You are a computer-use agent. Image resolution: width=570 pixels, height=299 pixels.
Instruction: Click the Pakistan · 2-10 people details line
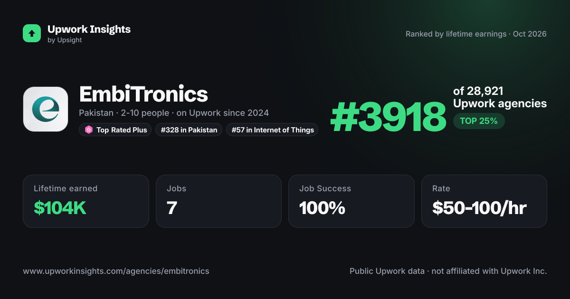point(174,113)
